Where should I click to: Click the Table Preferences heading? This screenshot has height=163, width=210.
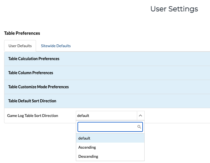tap(22, 33)
